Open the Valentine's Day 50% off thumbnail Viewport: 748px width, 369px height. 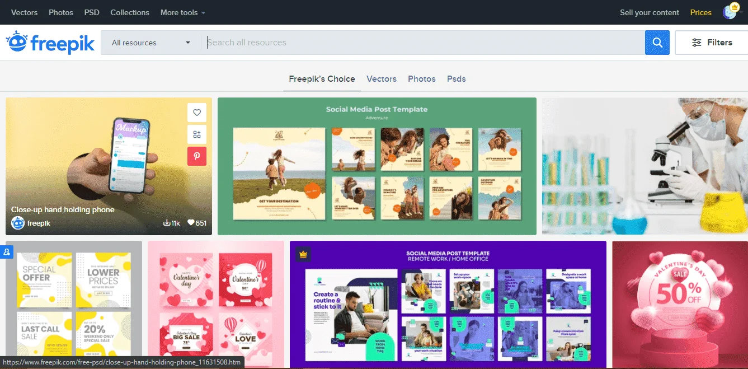tap(680, 304)
